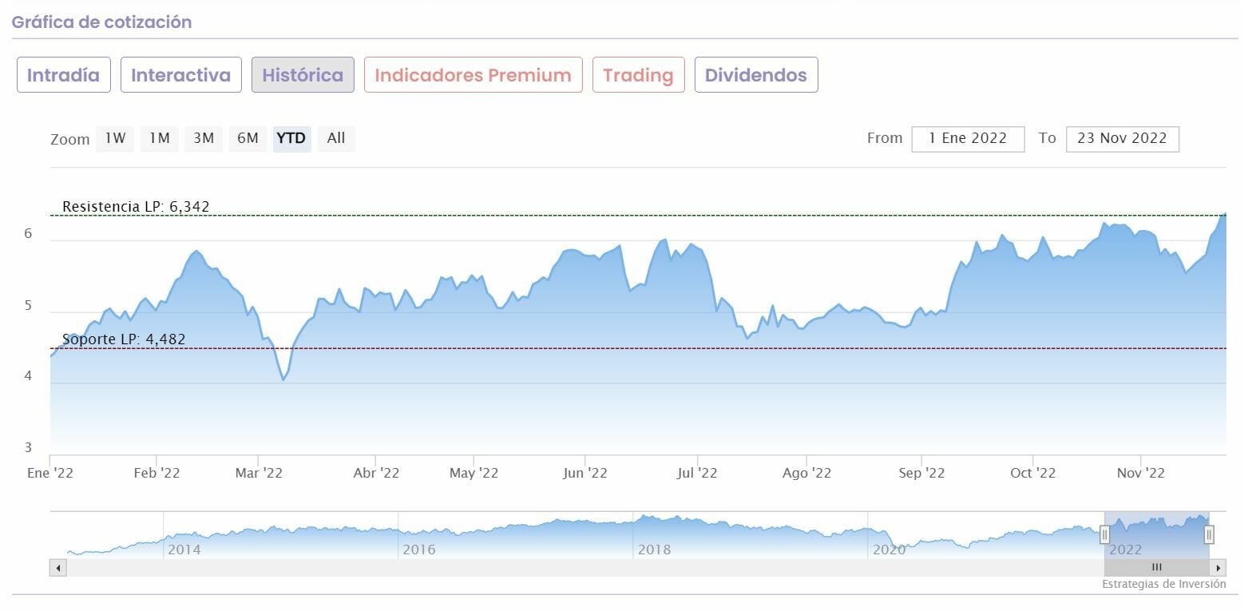Click the navigator scroll right arrow
Image resolution: width=1244 pixels, height=611 pixels.
click(1218, 568)
